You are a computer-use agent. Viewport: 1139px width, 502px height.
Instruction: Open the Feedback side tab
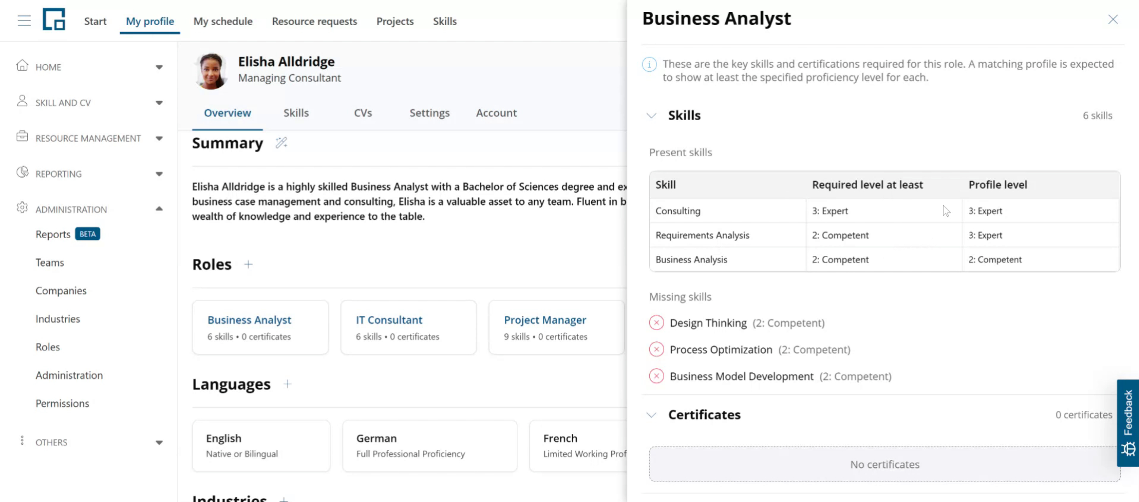(x=1128, y=423)
